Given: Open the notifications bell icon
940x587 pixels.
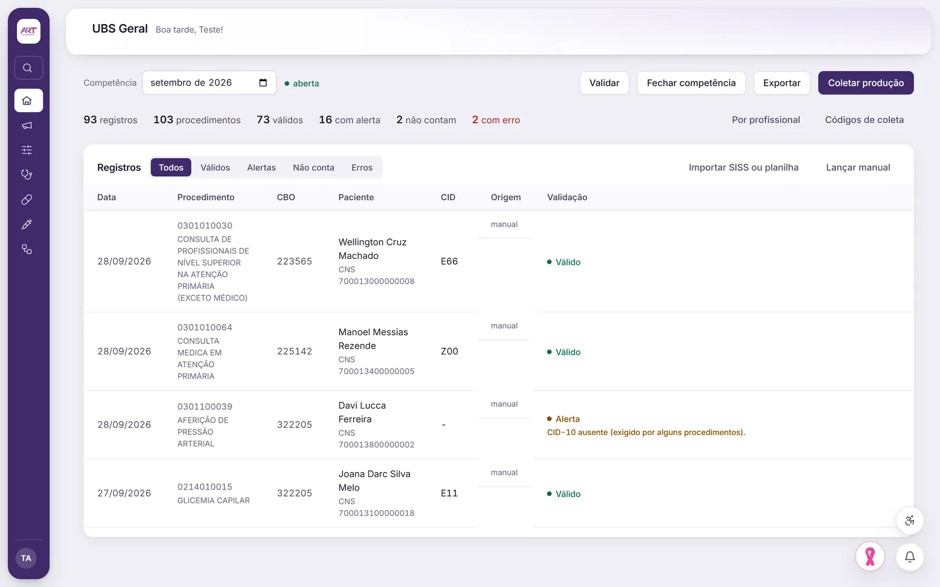Looking at the screenshot, I should pyautogui.click(x=909, y=556).
